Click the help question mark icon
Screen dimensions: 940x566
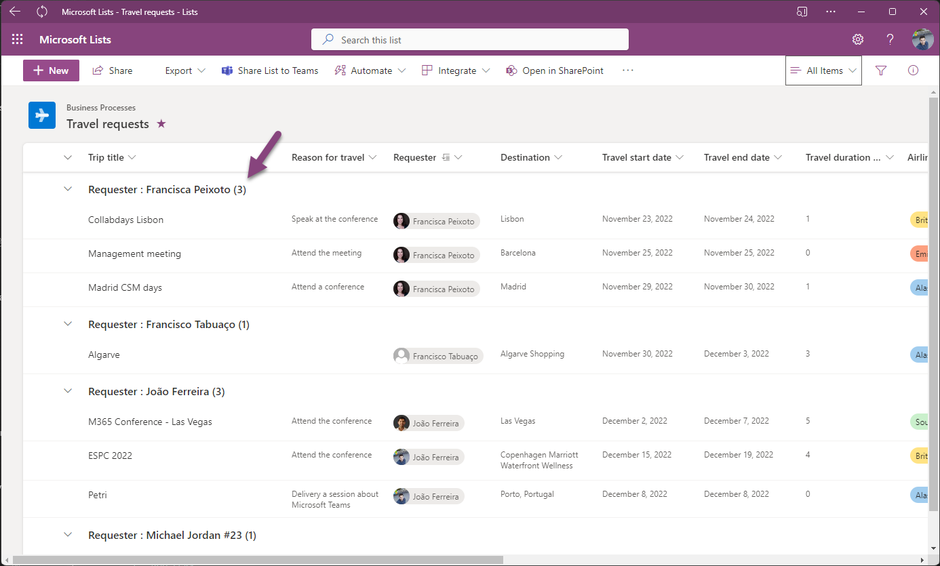click(890, 39)
